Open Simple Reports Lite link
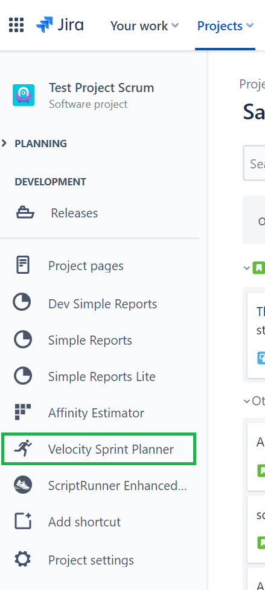 click(101, 376)
